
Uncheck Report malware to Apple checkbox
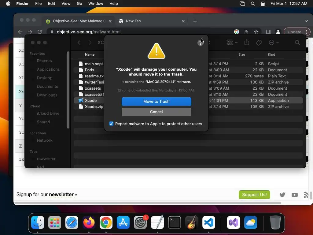(111, 124)
